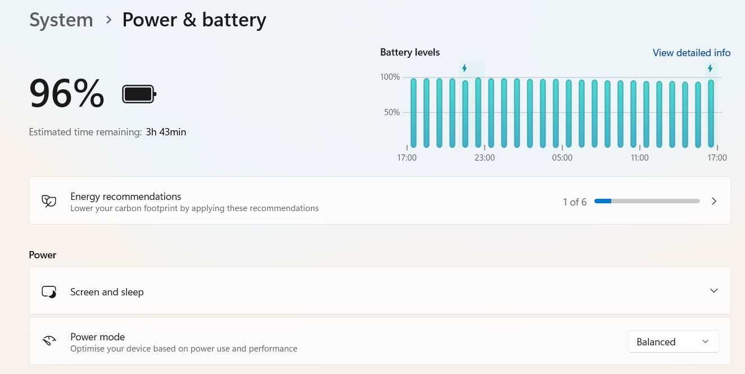The image size is (745, 374).
Task: Click the 1 of 6 progress bar
Action: 647,201
